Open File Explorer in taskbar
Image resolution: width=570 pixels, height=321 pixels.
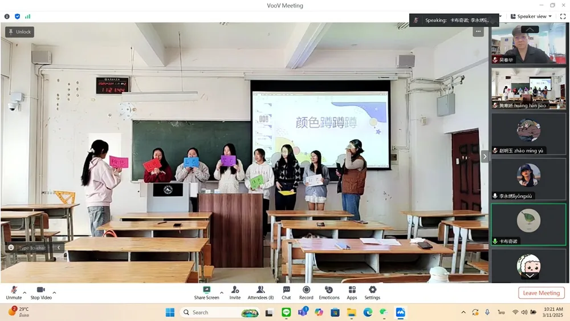(x=352, y=312)
